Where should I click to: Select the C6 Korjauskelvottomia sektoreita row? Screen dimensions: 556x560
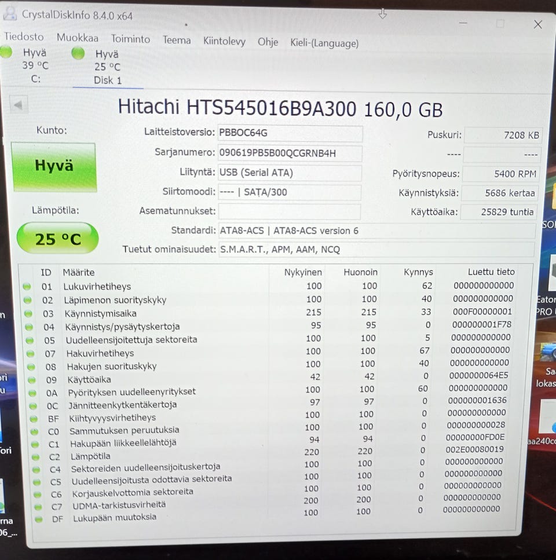click(x=269, y=490)
